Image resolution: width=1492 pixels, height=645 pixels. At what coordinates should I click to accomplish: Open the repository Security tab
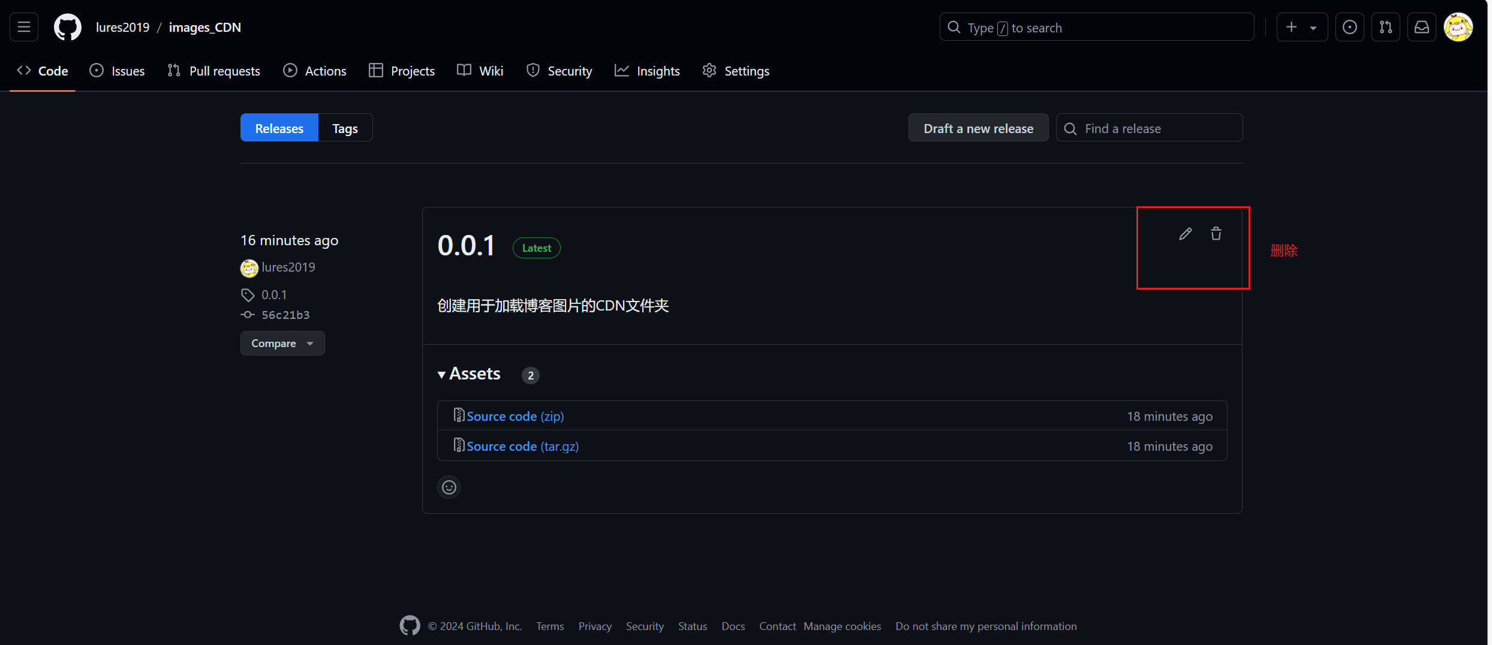click(x=559, y=71)
